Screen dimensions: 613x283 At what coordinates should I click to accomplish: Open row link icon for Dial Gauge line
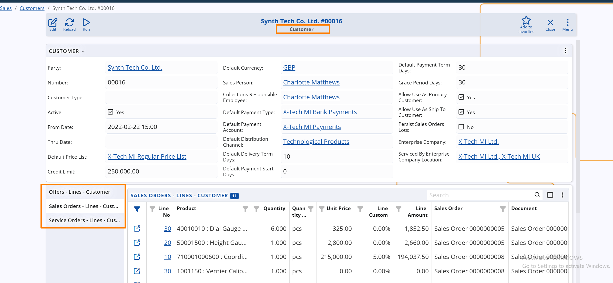[x=137, y=228]
